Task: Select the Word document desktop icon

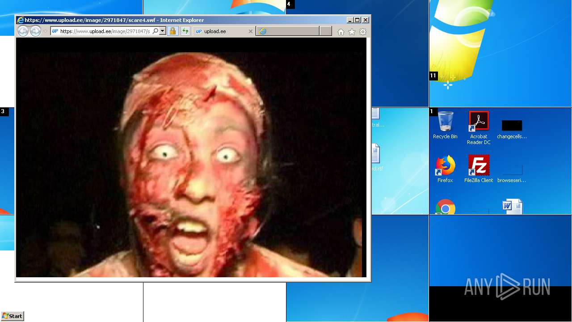Action: coord(512,207)
